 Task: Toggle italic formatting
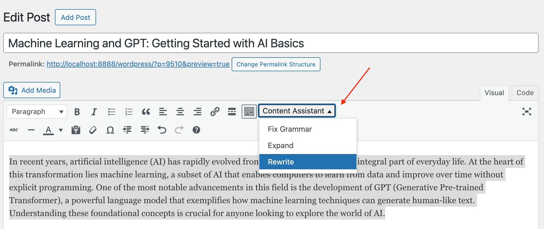tap(94, 112)
